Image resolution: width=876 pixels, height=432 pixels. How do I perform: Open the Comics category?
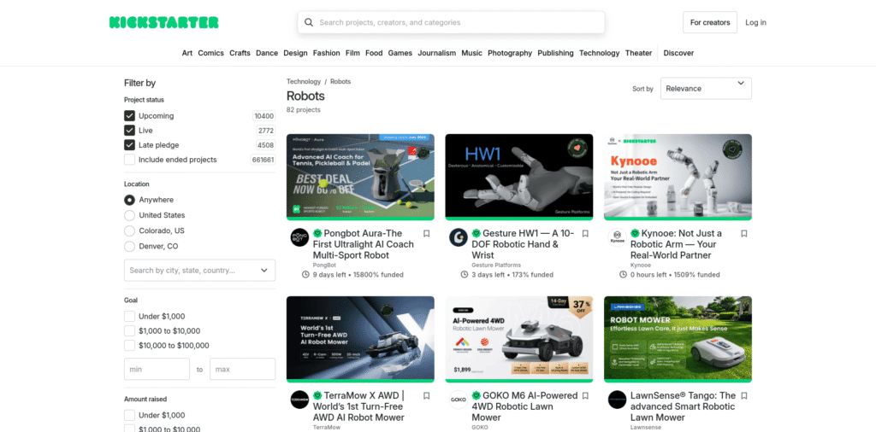(x=210, y=53)
